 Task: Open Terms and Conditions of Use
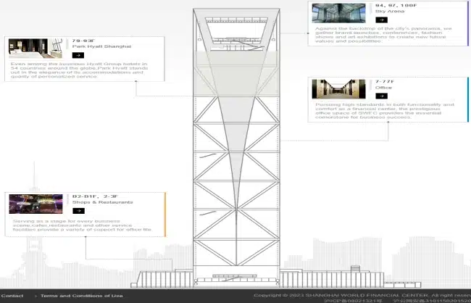point(81,296)
